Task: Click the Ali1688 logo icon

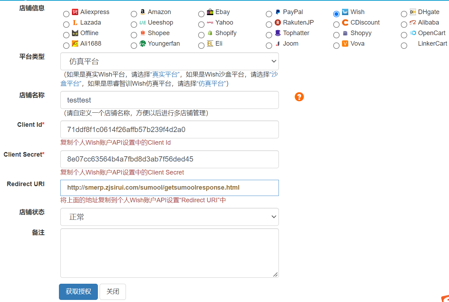Action: 75,44
